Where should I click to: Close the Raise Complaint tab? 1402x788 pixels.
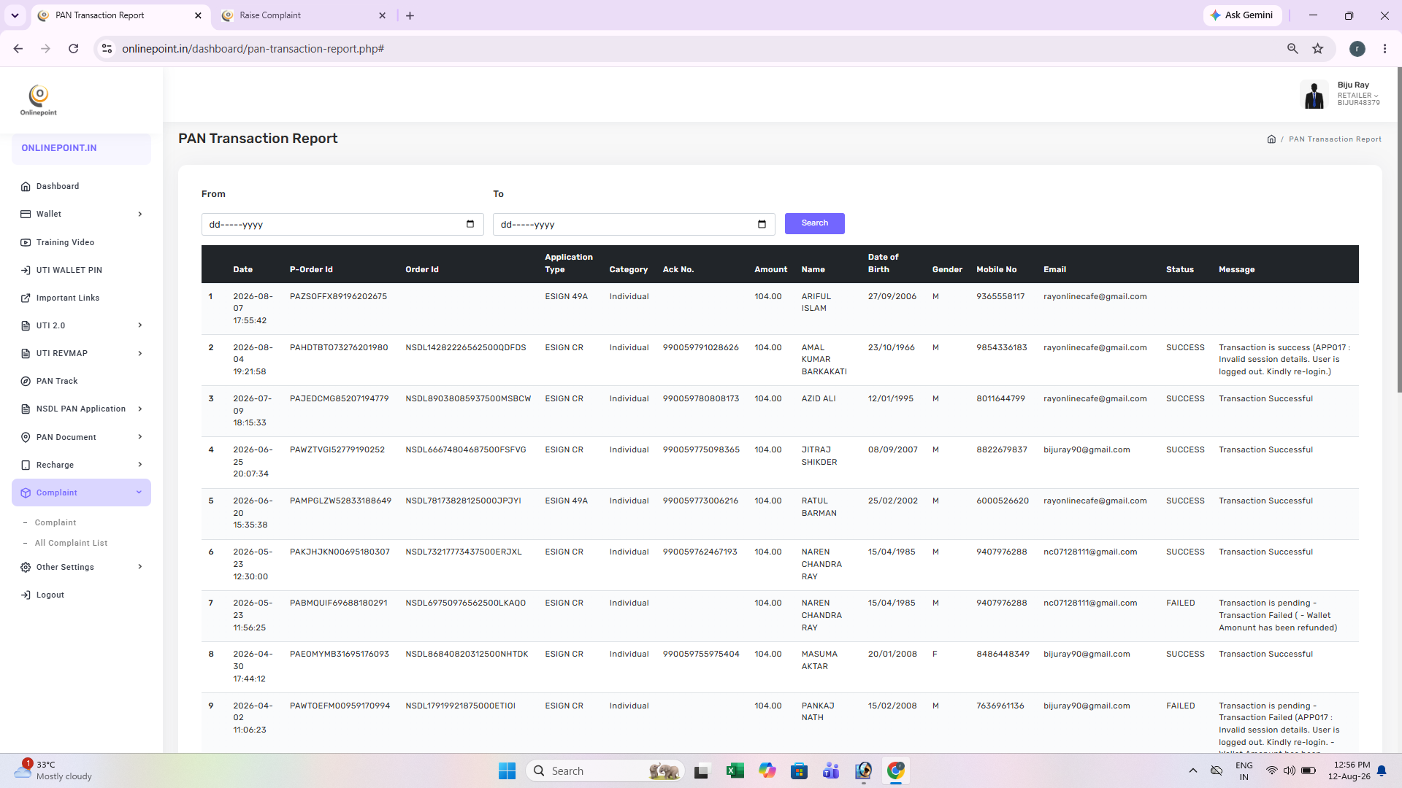point(382,15)
